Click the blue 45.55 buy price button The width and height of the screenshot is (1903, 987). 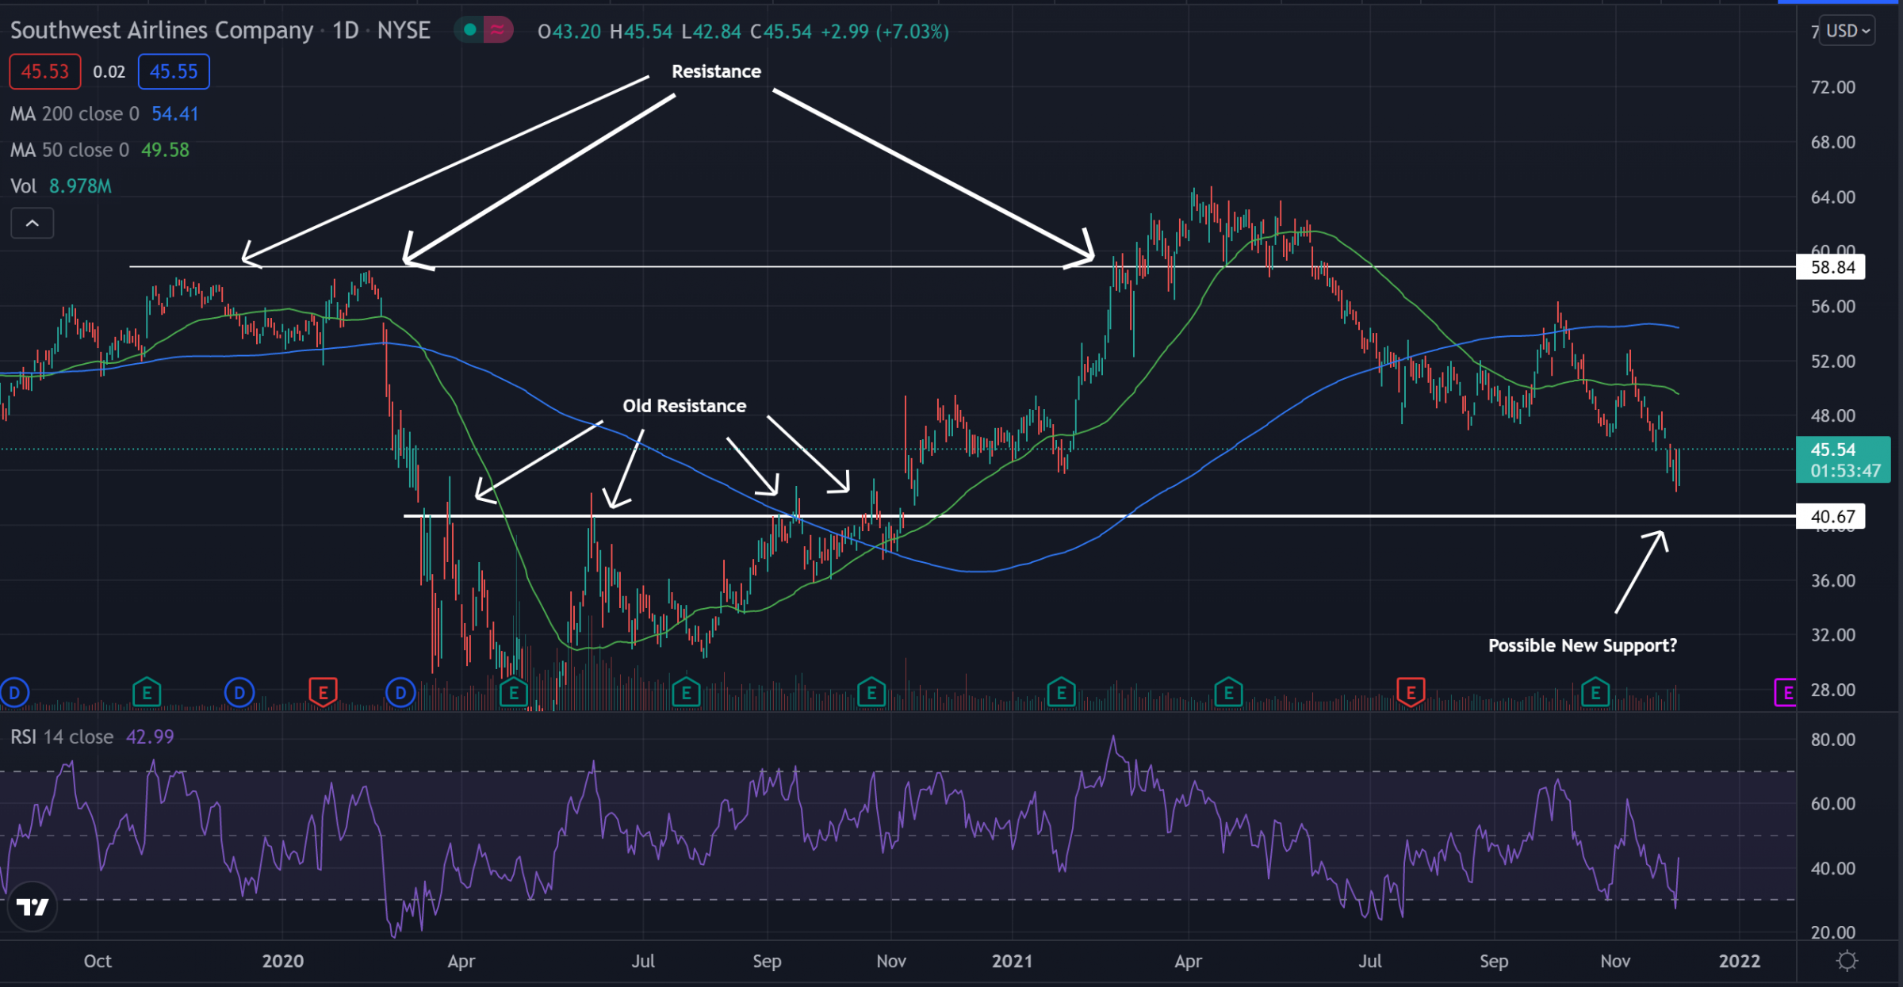pyautogui.click(x=174, y=71)
